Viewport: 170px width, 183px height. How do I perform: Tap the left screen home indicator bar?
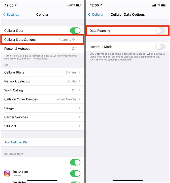[x=42, y=180]
